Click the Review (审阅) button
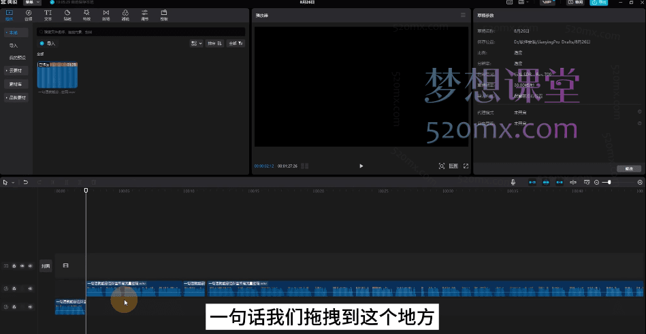646x334 pixels. tap(576, 3)
